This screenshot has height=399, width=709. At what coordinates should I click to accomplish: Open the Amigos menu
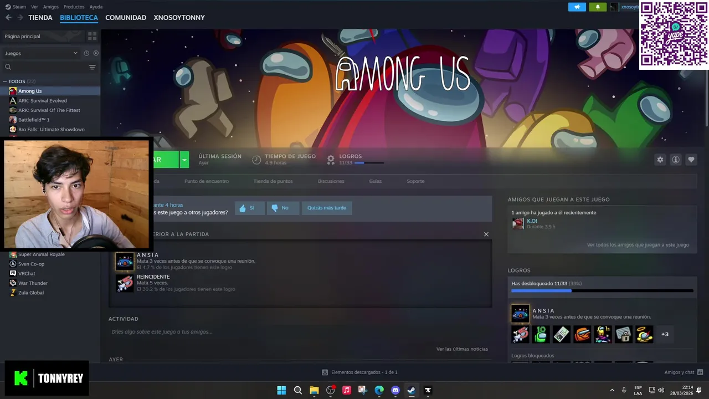[x=51, y=7]
